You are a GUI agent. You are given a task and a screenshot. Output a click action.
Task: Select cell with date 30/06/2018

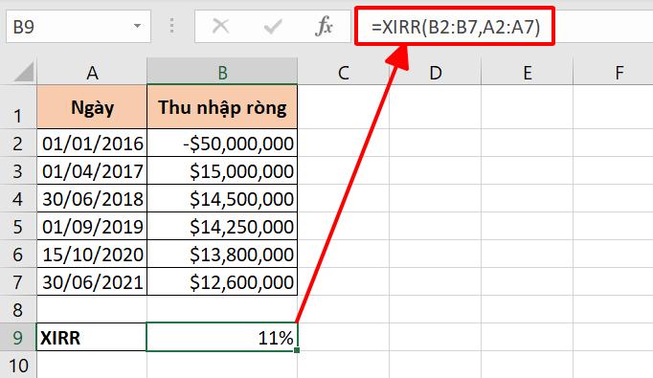tap(92, 199)
